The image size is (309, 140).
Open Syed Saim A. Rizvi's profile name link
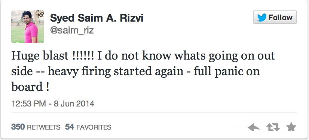tap(97, 19)
